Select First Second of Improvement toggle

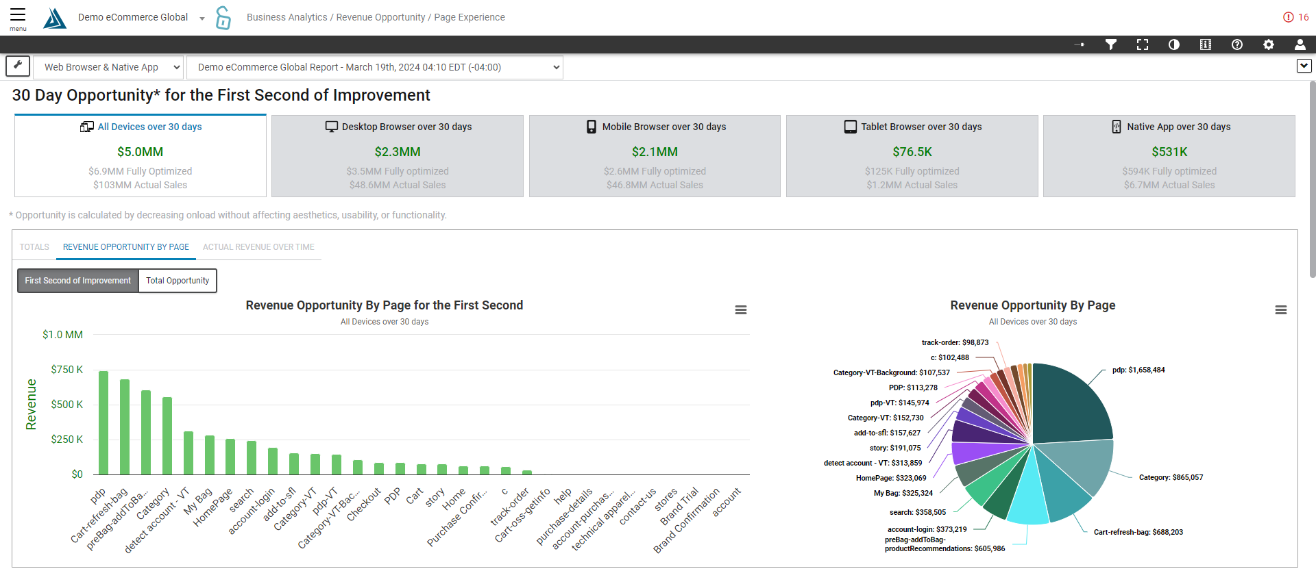point(78,281)
